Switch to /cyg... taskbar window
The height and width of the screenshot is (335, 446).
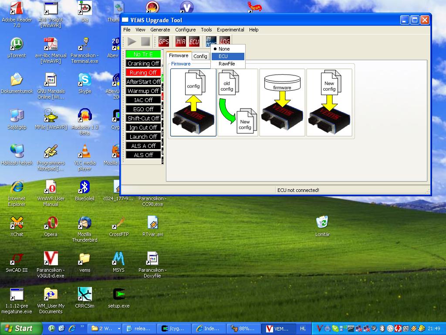point(174,329)
